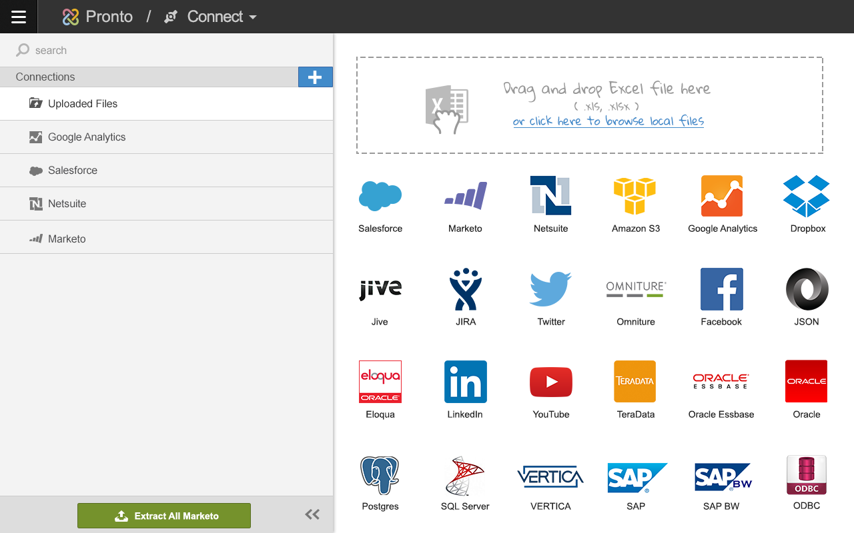The height and width of the screenshot is (533, 854).
Task: Choose the Netsuite connector icon
Action: [550, 195]
